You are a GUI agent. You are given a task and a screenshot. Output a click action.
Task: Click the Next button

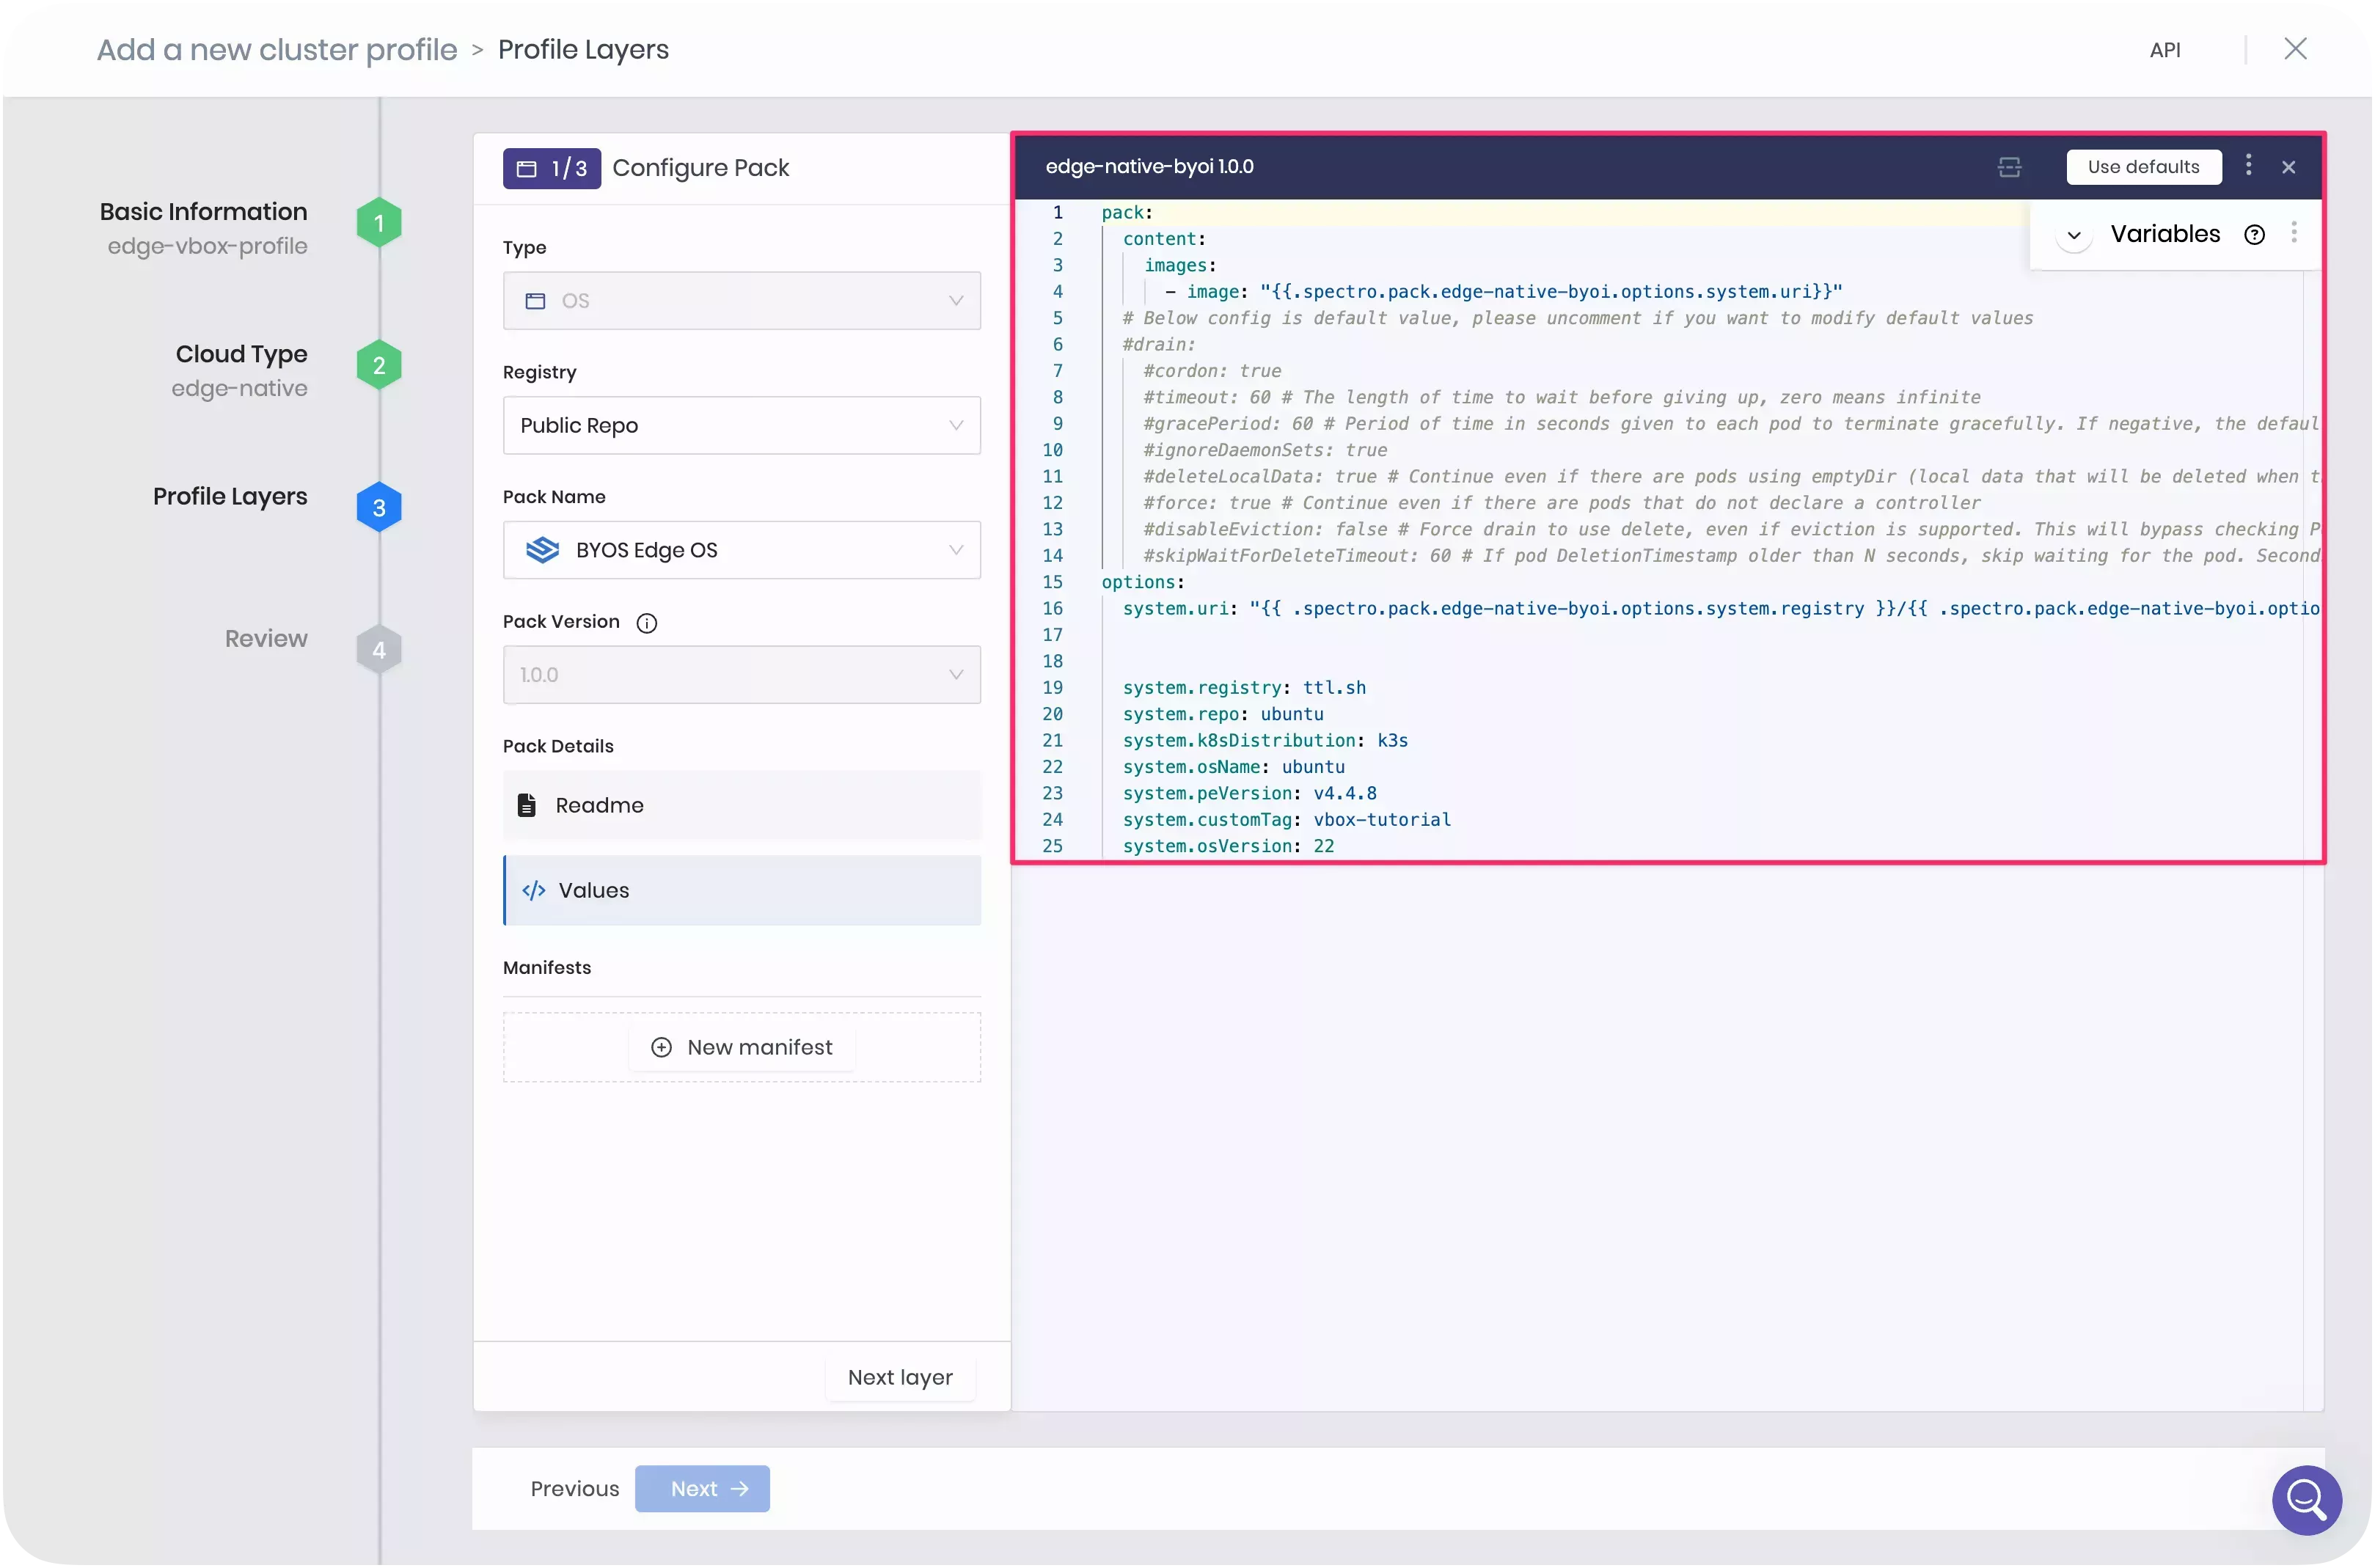701,1488
